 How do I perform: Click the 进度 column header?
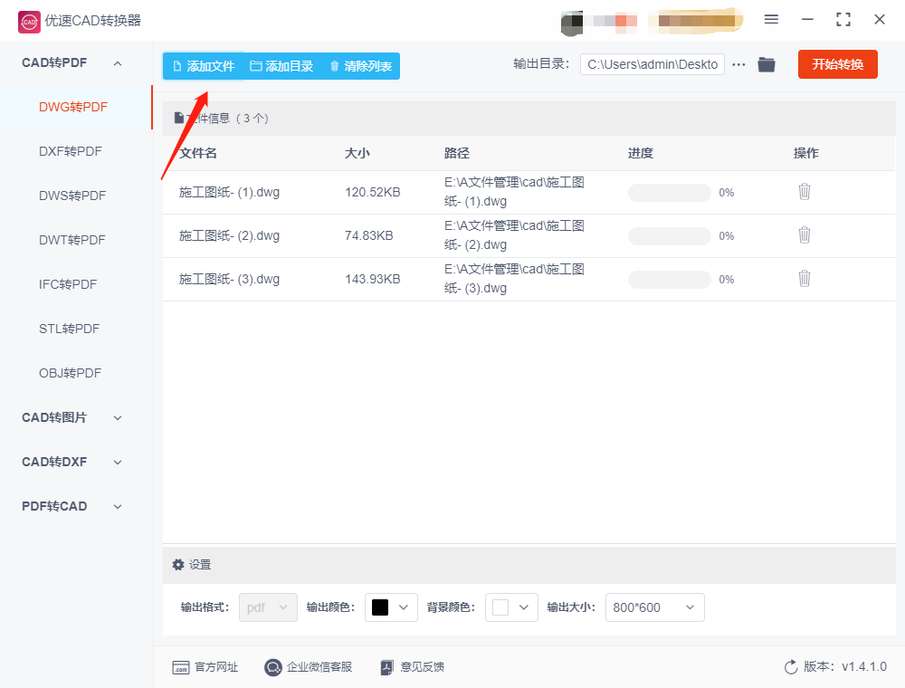(640, 153)
